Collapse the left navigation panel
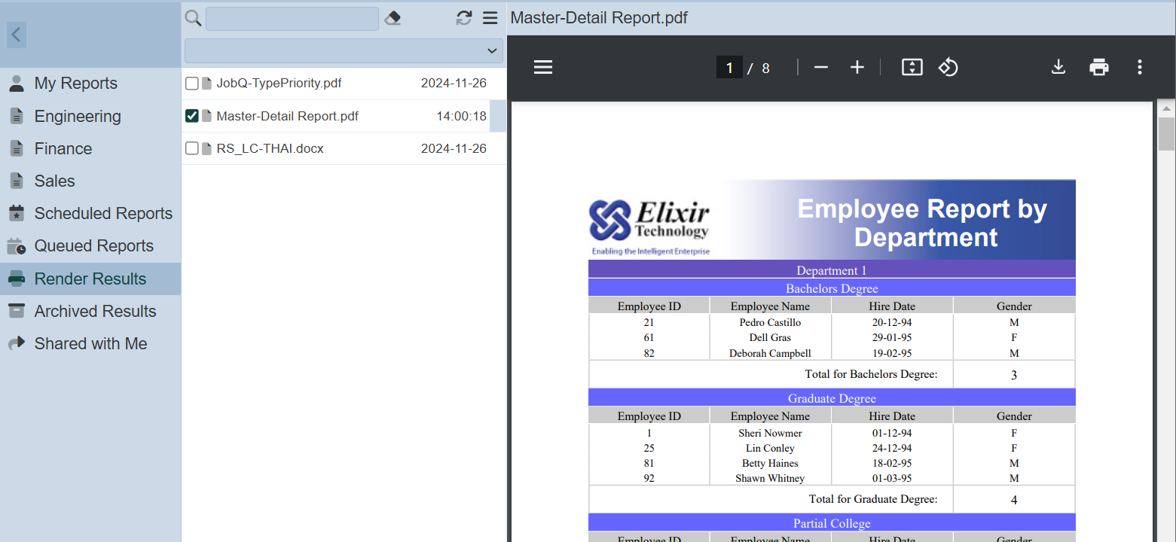1176x542 pixels. click(17, 35)
